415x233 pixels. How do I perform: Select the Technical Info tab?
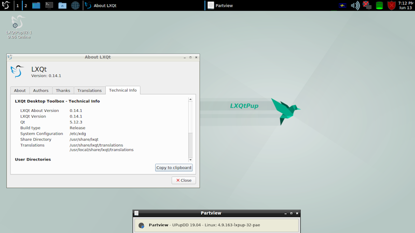coord(123,90)
